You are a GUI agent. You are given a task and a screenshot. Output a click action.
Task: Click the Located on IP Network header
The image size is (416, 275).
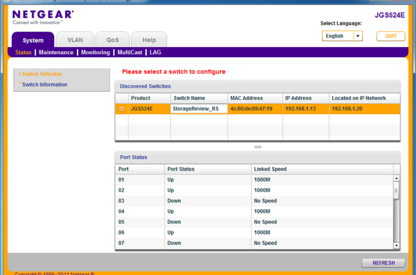pos(364,98)
